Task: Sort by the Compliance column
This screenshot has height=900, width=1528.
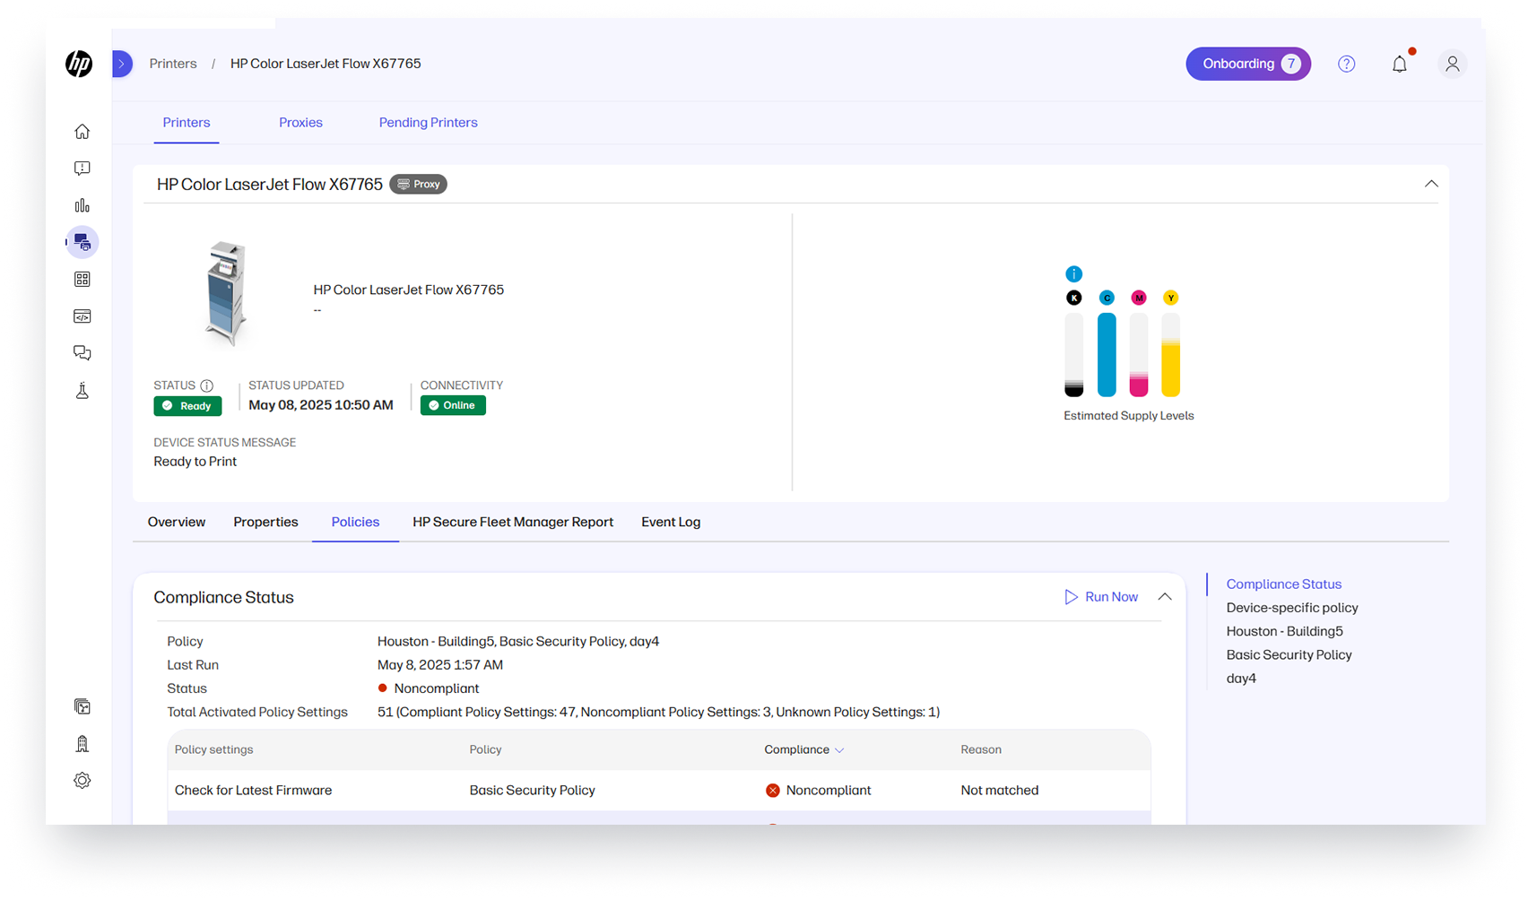Action: (804, 749)
